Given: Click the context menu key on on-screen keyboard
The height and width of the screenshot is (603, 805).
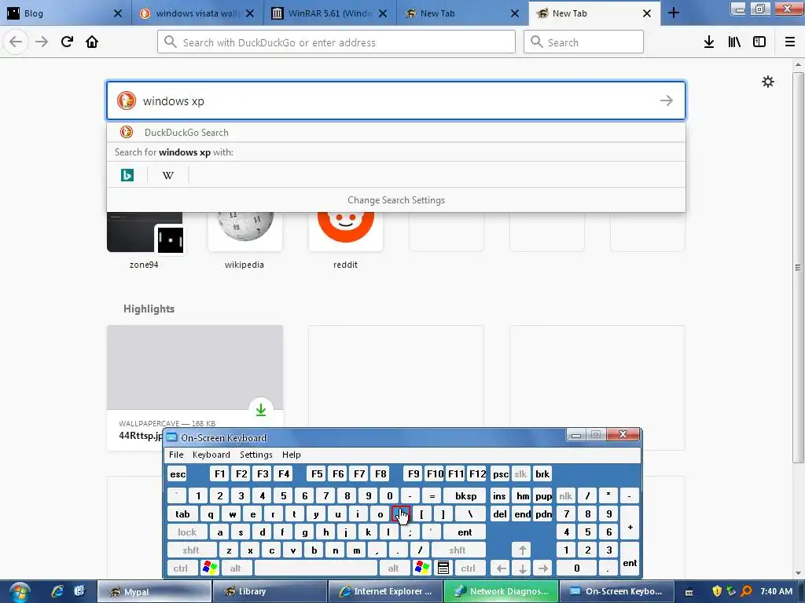Looking at the screenshot, I should coord(443,568).
